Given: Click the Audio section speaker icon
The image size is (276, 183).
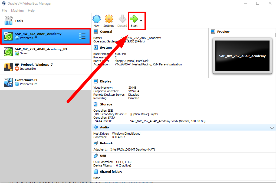Looking at the screenshot, I should (96, 127).
